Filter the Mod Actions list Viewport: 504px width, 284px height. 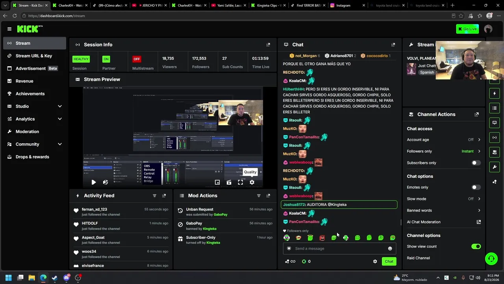[259, 196]
